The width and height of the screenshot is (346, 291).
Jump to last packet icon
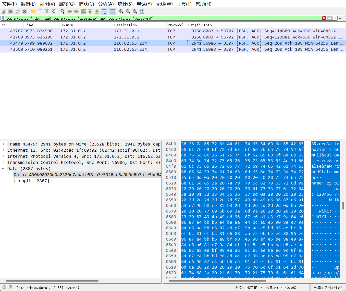(x=97, y=11)
